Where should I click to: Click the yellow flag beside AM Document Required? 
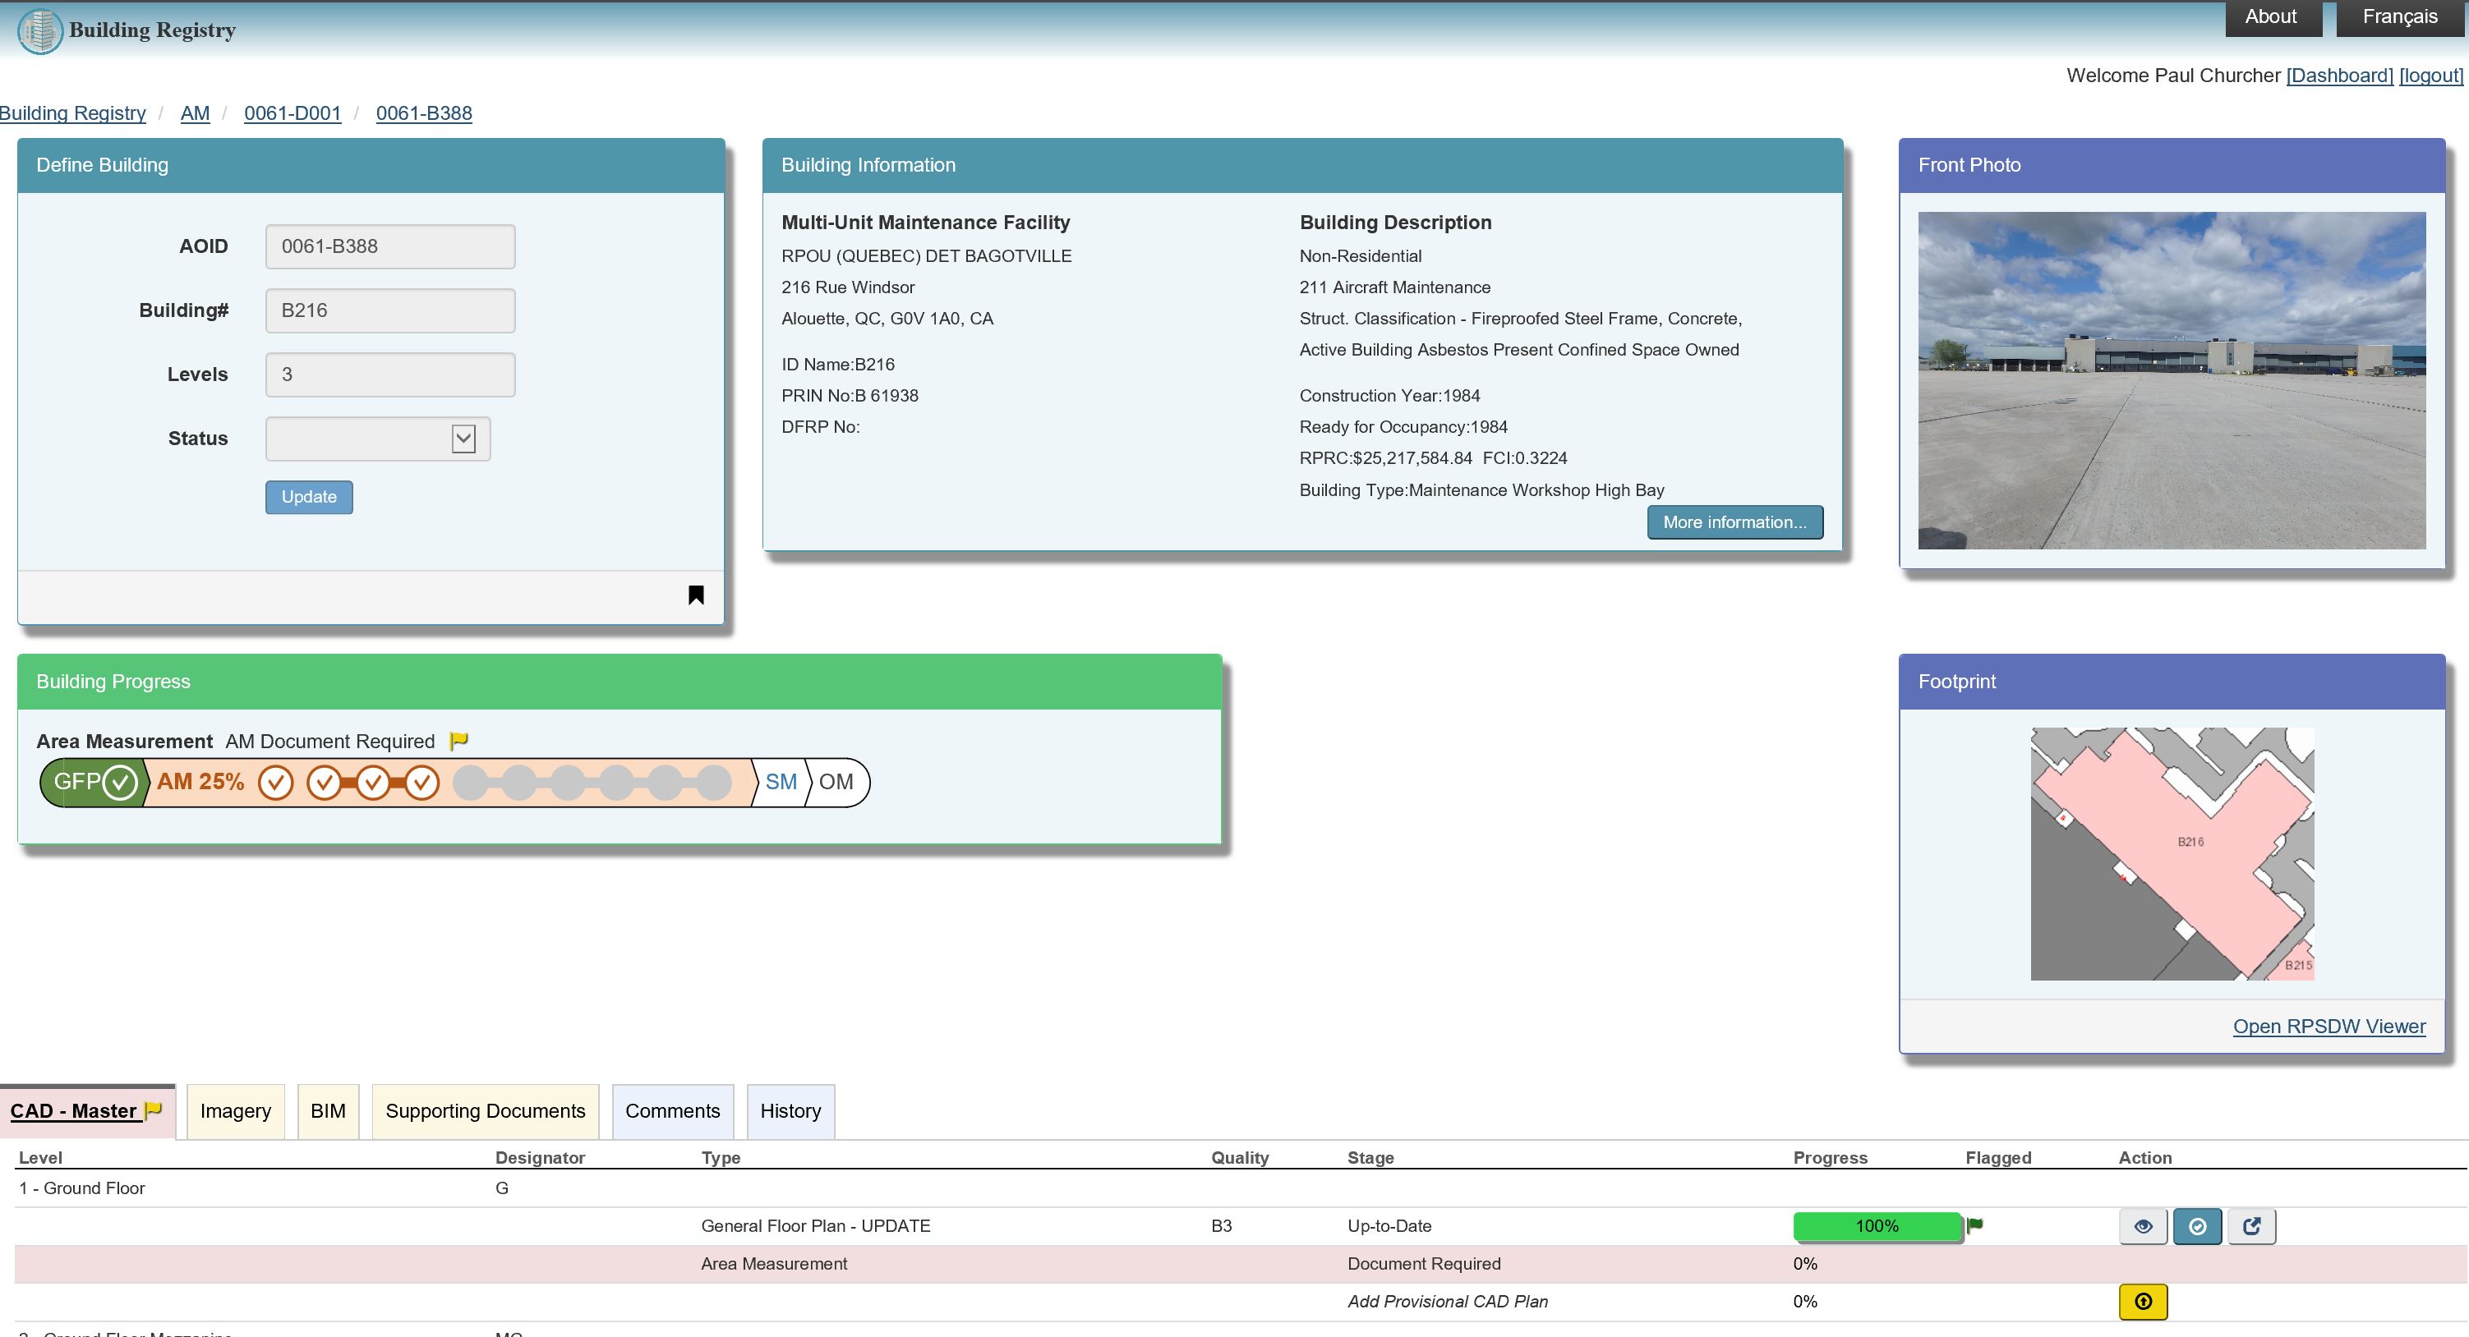pos(459,740)
